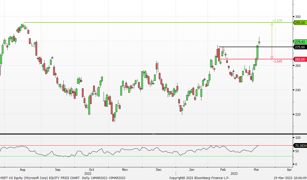This screenshot has height=180, width=307.
Task: Click the Apr month axis label
Action: [x=289, y=170]
